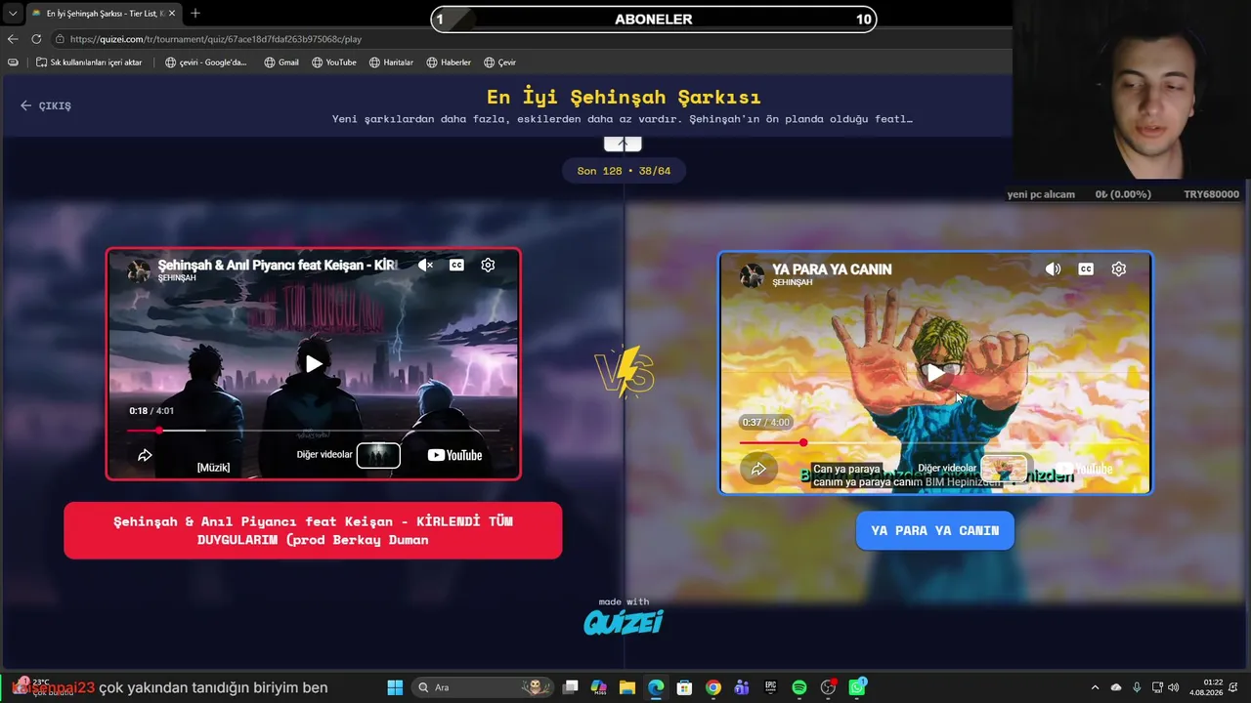Screen dimensions: 1251x703
Task: Open settings gear on YA PARA YA CANIN video
Action: (x=1119, y=269)
